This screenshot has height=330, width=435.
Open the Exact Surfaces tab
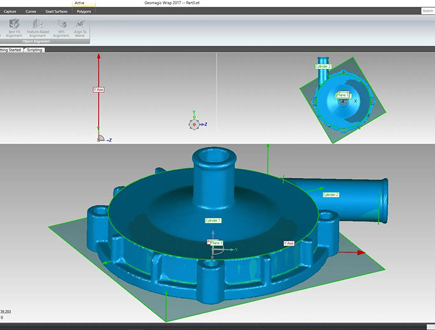[56, 11]
